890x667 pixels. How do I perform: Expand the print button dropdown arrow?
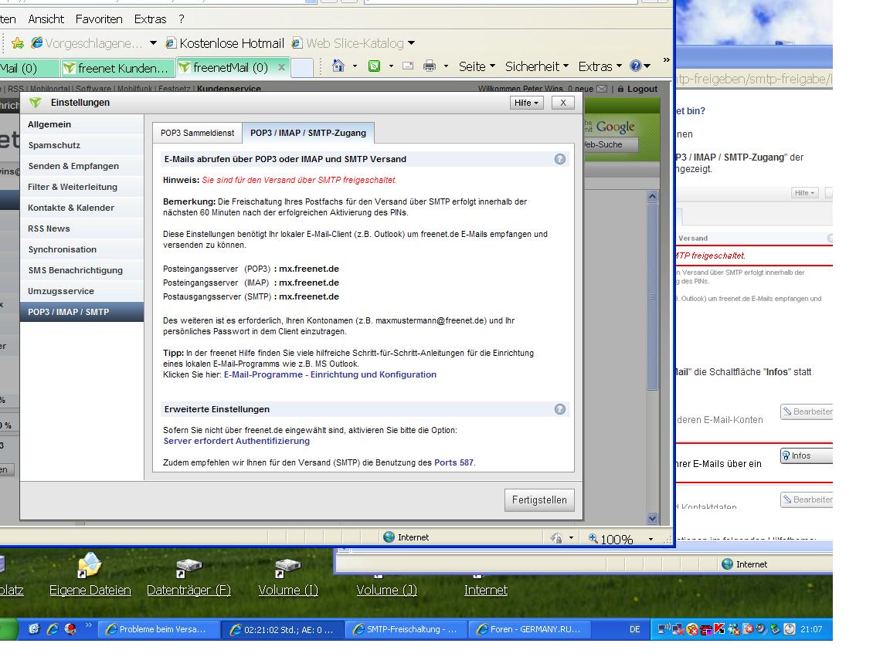(x=446, y=66)
